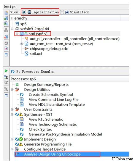The height and width of the screenshot is (163, 135).
Task: Select Generate Programming File process
Action: [x=48, y=144]
